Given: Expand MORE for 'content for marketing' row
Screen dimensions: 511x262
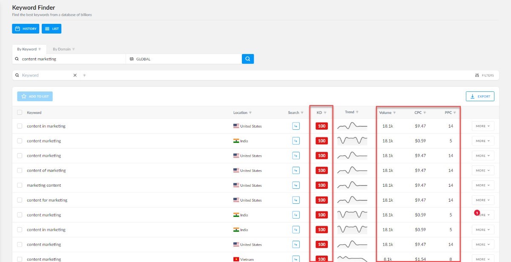Looking at the screenshot, I should 483,200.
